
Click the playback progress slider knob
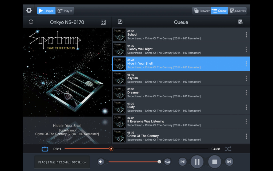click(x=111, y=149)
